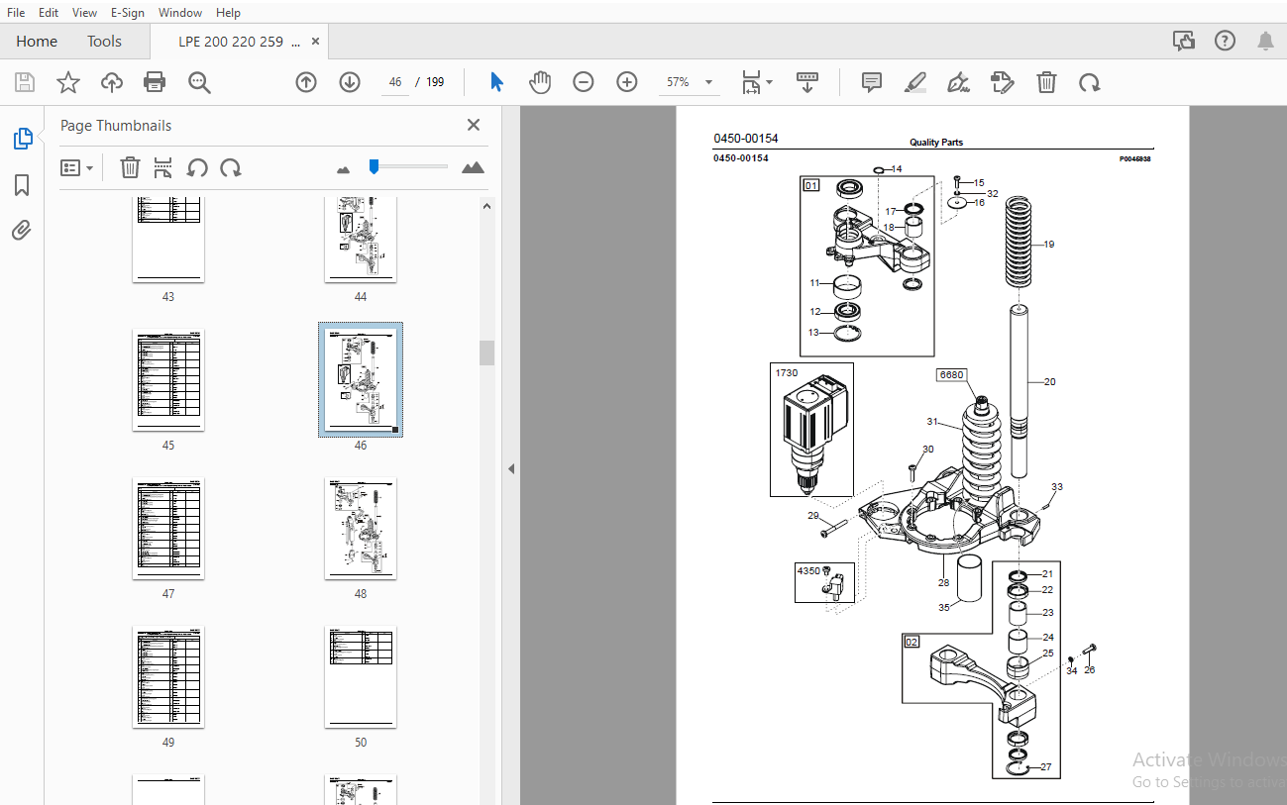Open the notifications bell

[1266, 41]
